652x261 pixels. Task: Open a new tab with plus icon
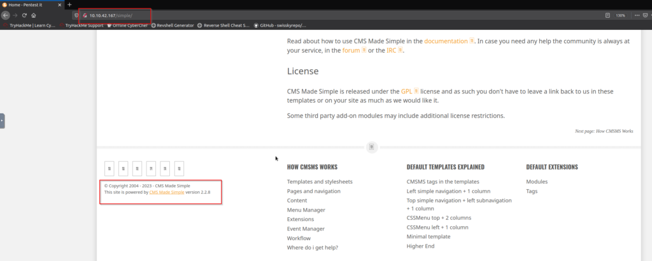(69, 4)
